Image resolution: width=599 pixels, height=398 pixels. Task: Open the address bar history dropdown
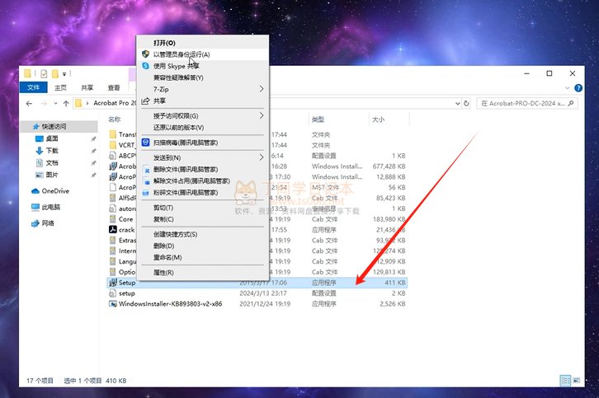click(x=457, y=103)
